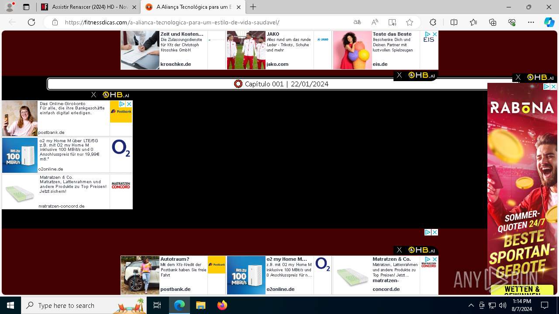Close left sidebar HB.ai ad overlay
Screen dimensions: 559x314
tap(93, 95)
